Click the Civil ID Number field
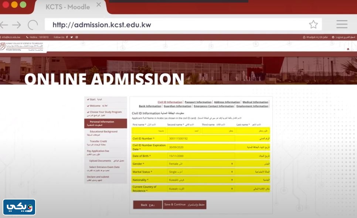The height and width of the screenshot is (218, 357). pyautogui.click(x=201, y=138)
